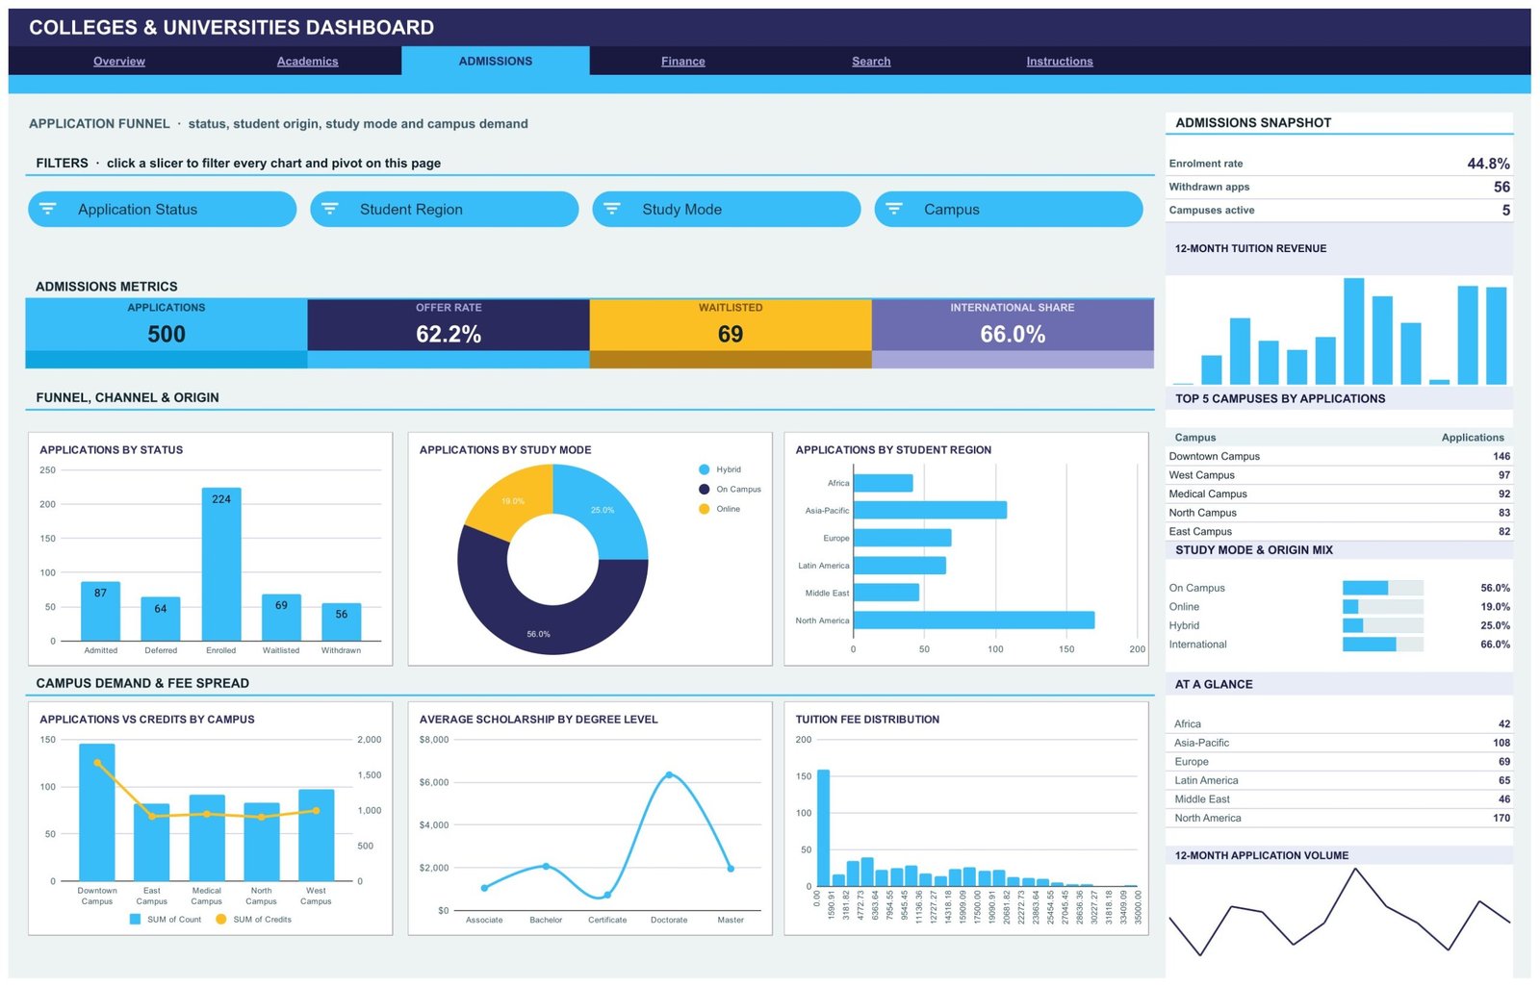Viewport: 1540px width, 987px height.
Task: Expand the Campus slicer
Action: [1009, 209]
